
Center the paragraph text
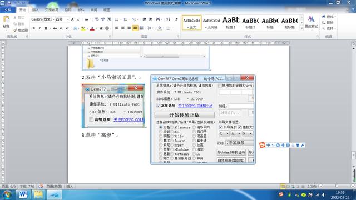coord(123,28)
